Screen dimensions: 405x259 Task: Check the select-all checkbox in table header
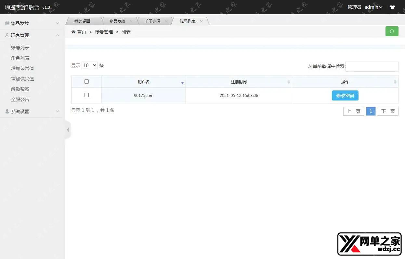(86, 81)
